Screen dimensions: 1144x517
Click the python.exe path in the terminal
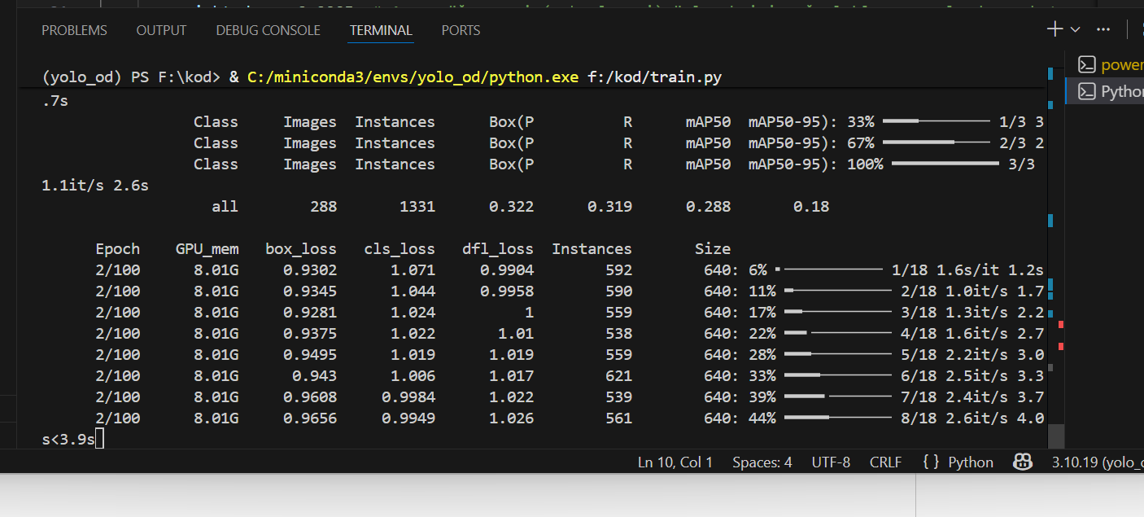tap(413, 77)
